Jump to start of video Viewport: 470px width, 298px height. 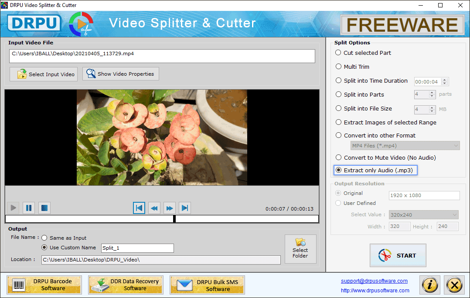(139, 208)
